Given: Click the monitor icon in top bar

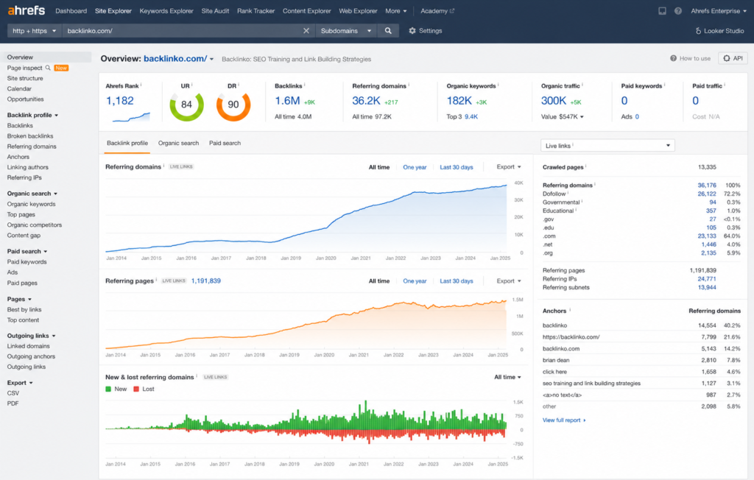Looking at the screenshot, I should pyautogui.click(x=662, y=10).
